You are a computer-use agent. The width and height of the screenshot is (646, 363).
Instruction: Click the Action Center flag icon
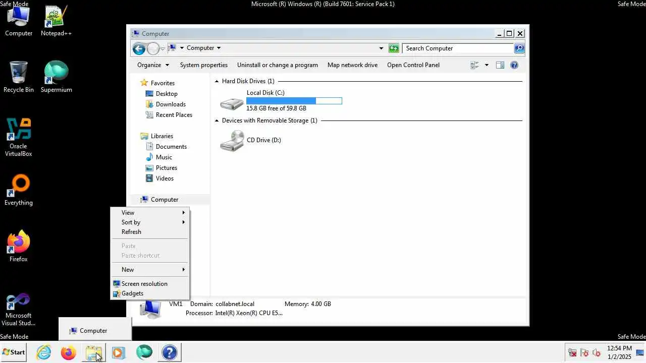pyautogui.click(x=584, y=352)
